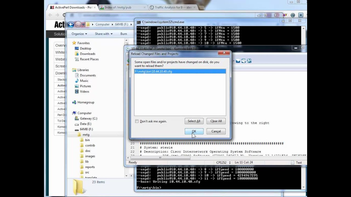Open the Organize dropdown in Explorer
This screenshot has width=351, height=197.
tap(79, 34)
